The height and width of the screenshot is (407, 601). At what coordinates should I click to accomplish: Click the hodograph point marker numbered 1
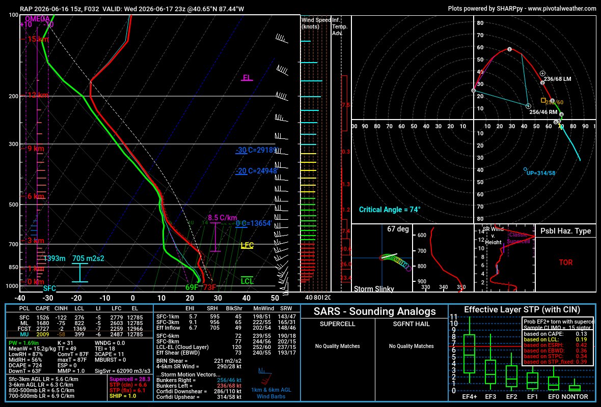pos(509,49)
